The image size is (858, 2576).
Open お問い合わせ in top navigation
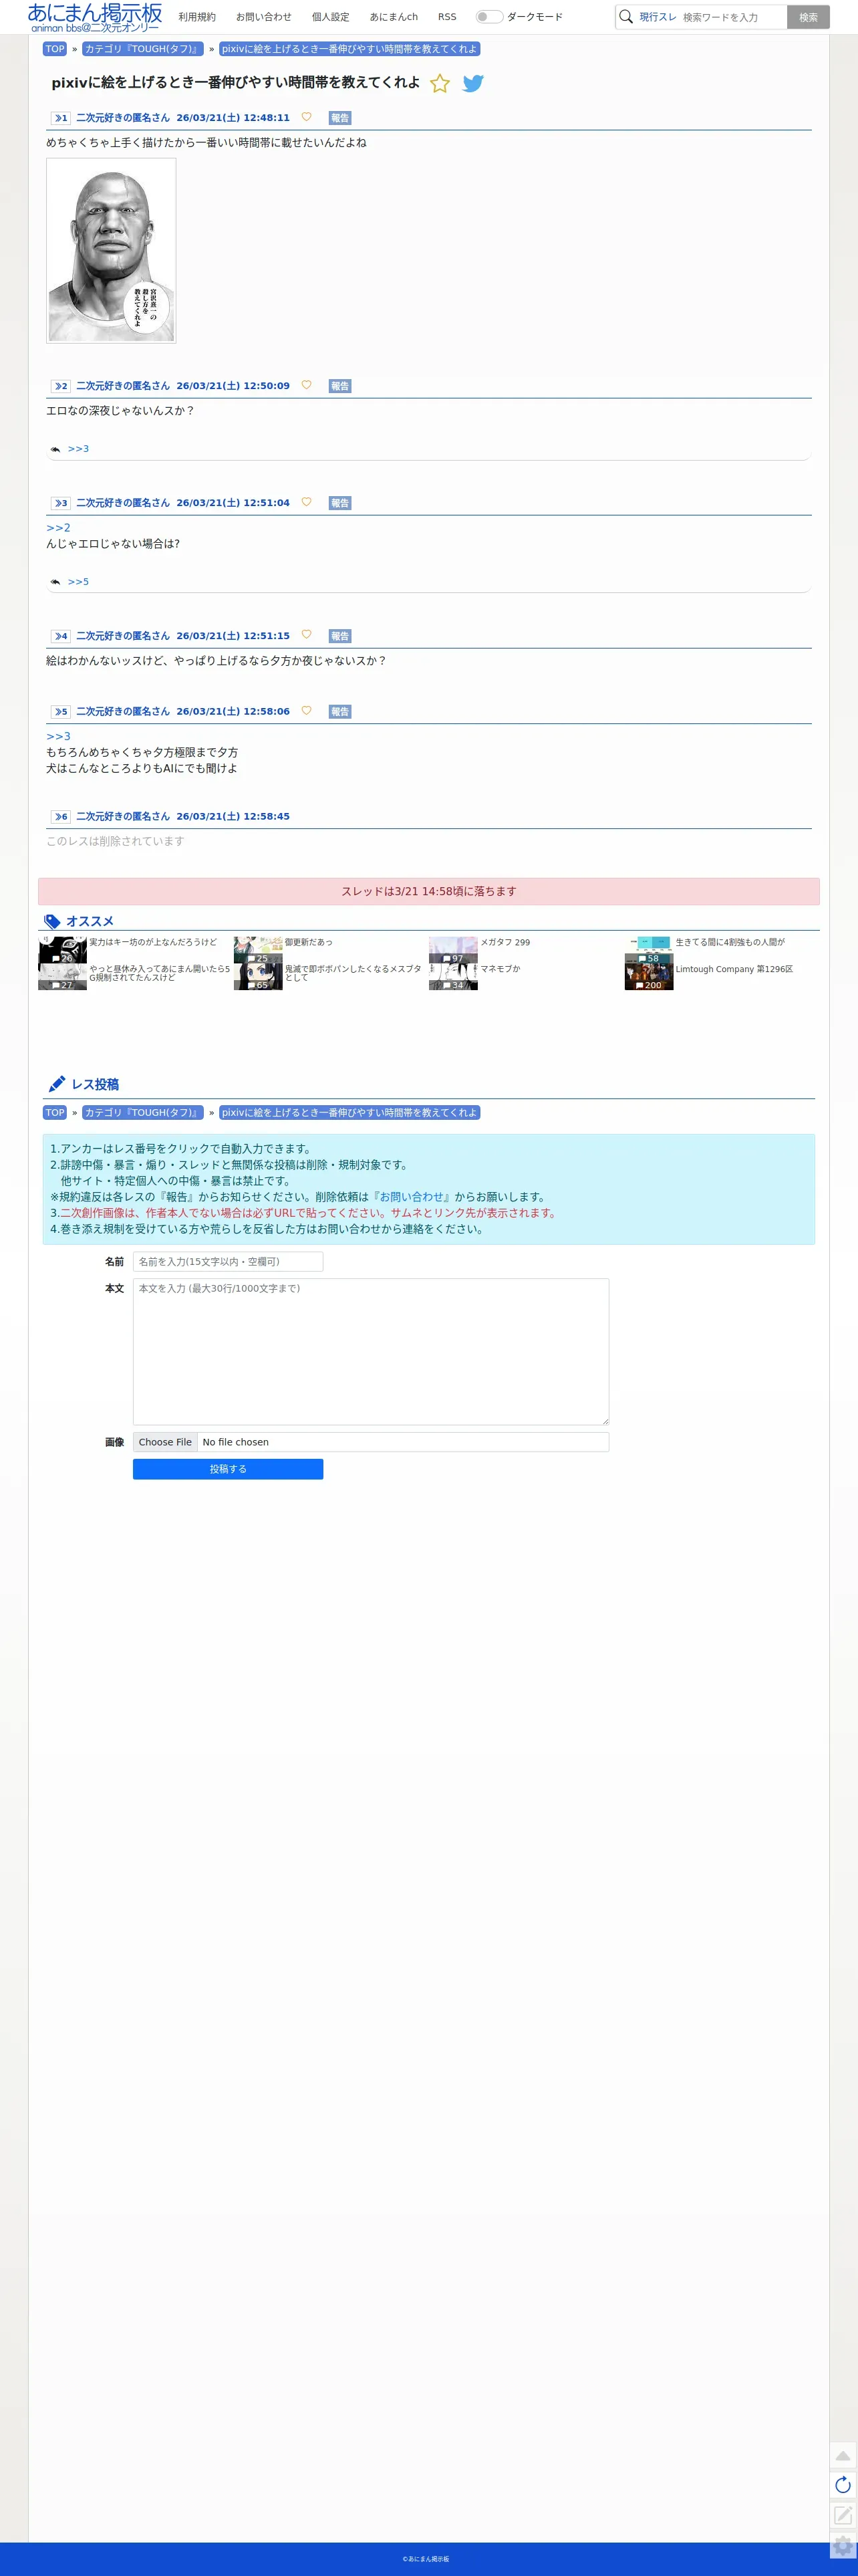tap(264, 17)
